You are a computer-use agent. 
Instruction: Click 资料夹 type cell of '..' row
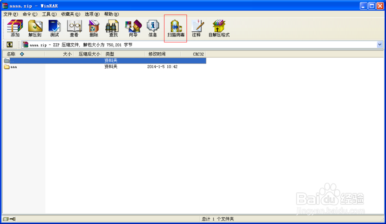(111, 60)
